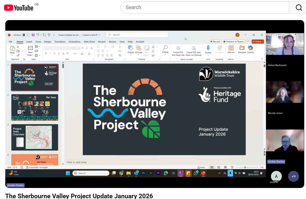Focus the YouTube search box
This screenshot has width=306, height=199.
point(205,8)
